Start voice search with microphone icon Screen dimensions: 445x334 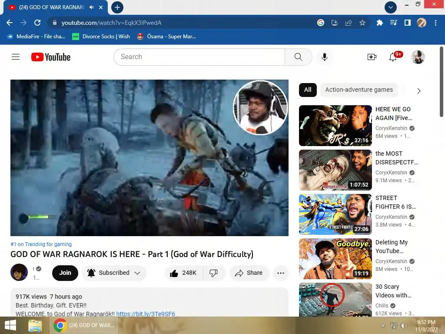[x=324, y=57]
